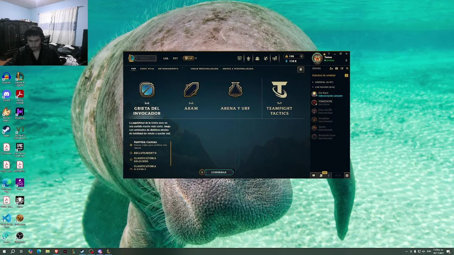This screenshot has height=255, width=454.
Task: Choose the ARAM mode icon
Action: point(191,90)
